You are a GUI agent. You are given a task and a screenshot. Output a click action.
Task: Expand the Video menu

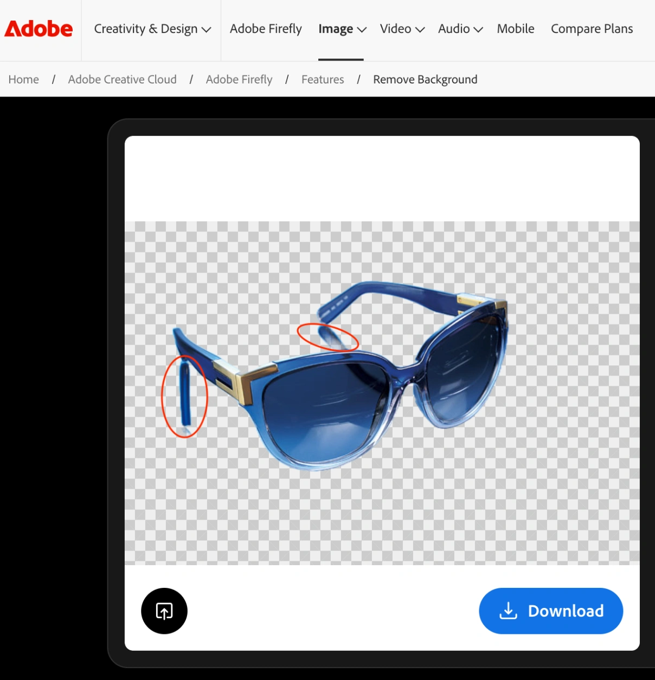tap(402, 29)
